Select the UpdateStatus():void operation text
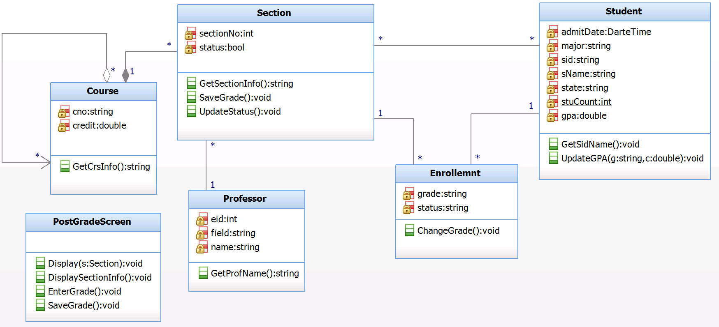 click(x=240, y=112)
